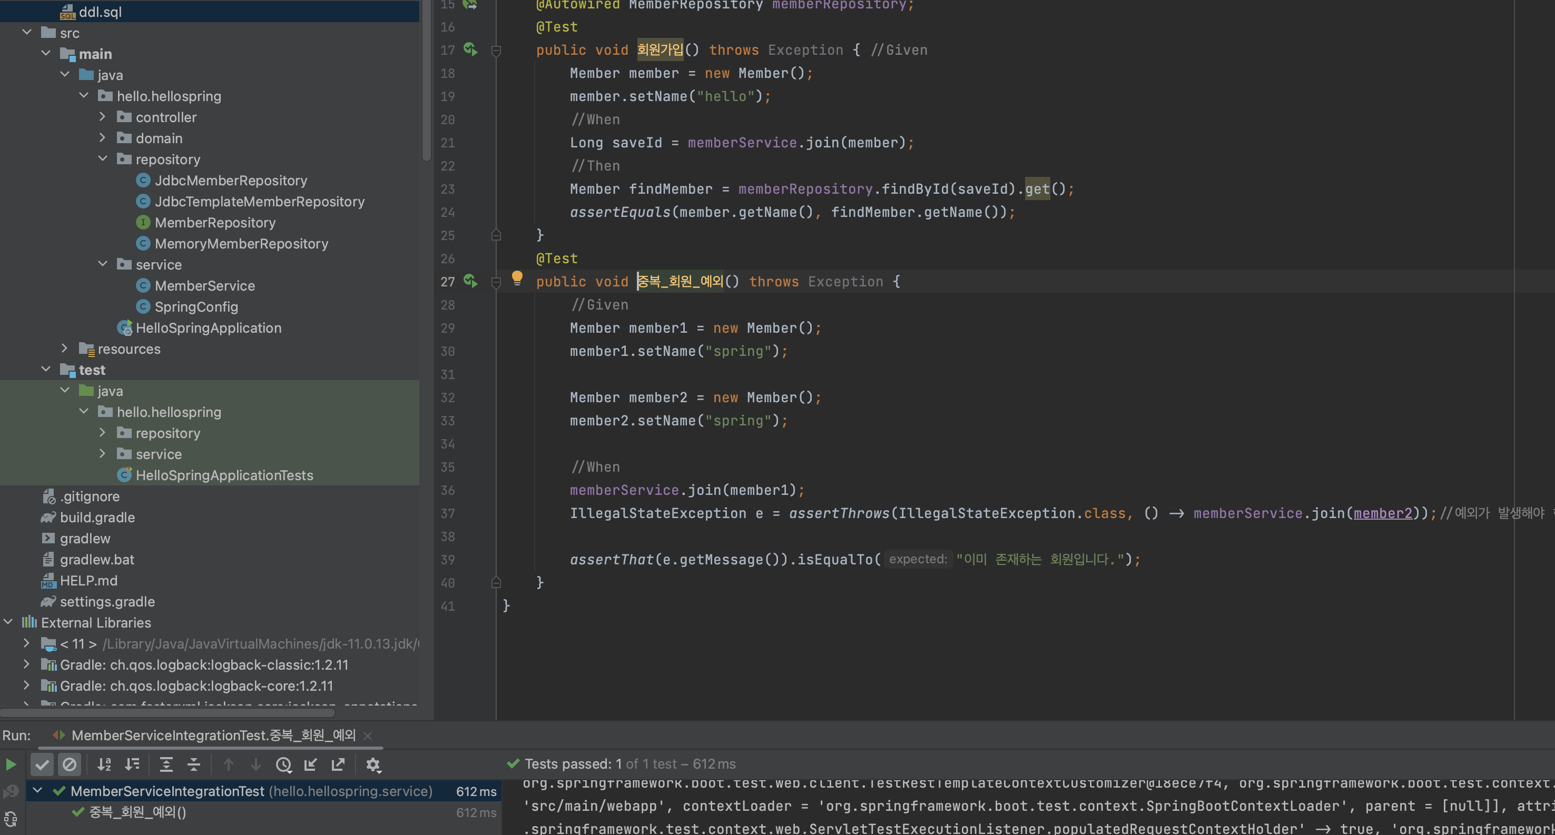Collapse all test results

point(194,764)
